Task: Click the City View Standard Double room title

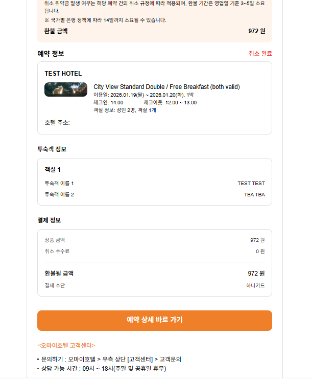Action: click(x=166, y=86)
